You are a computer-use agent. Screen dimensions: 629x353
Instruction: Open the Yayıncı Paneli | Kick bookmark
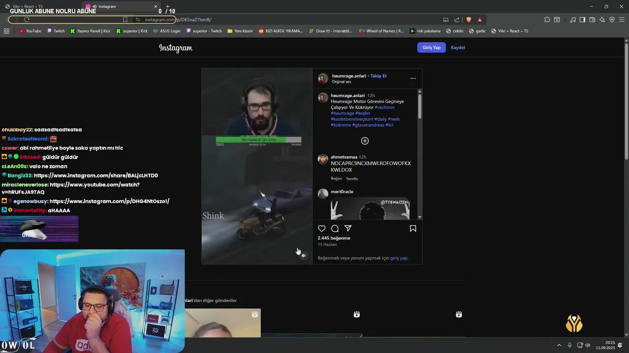[90, 31]
